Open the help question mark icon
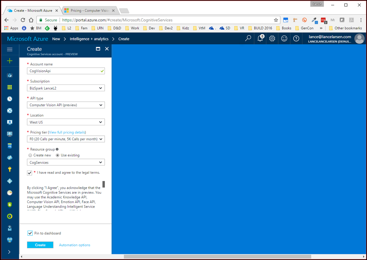 click(x=296, y=38)
